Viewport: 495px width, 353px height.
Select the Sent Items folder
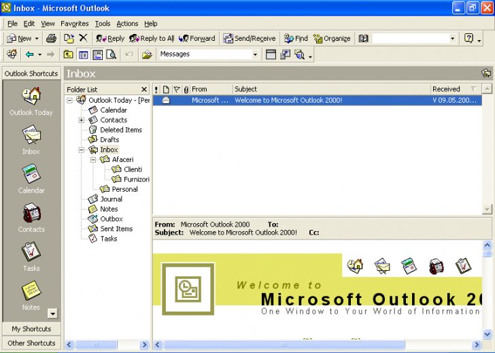pos(116,229)
